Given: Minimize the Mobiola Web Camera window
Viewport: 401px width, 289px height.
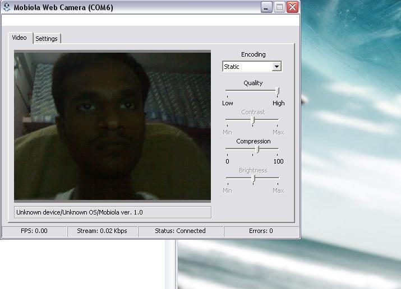Looking at the screenshot, I should pyautogui.click(x=266, y=7).
